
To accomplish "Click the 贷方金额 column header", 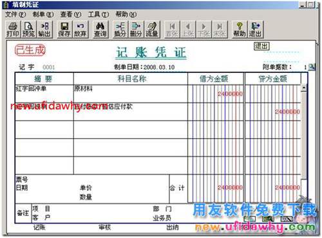I will [x=273, y=79].
